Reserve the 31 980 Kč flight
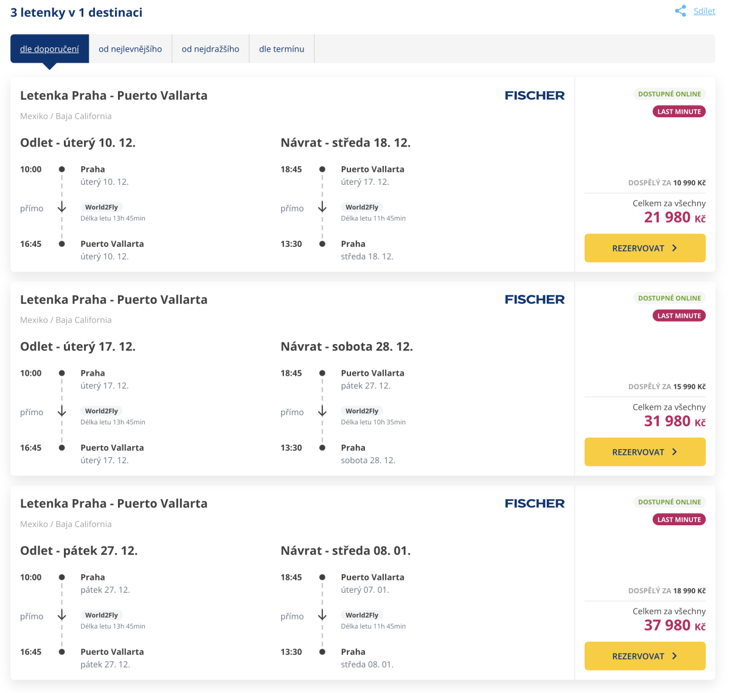 tap(645, 452)
